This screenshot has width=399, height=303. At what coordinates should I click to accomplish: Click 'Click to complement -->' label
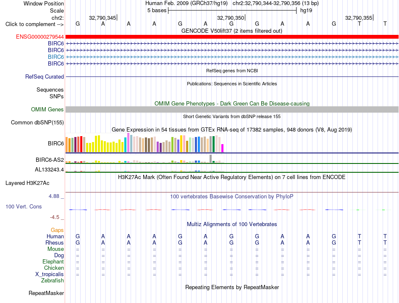[34, 24]
